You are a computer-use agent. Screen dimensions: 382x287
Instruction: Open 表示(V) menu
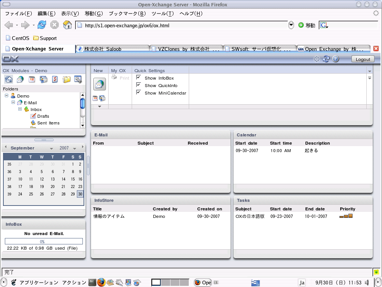70,14
